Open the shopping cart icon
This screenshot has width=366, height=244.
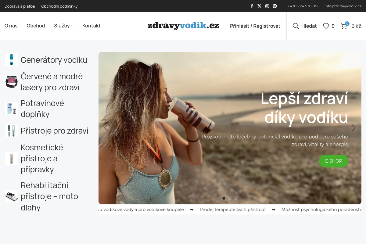(x=344, y=26)
